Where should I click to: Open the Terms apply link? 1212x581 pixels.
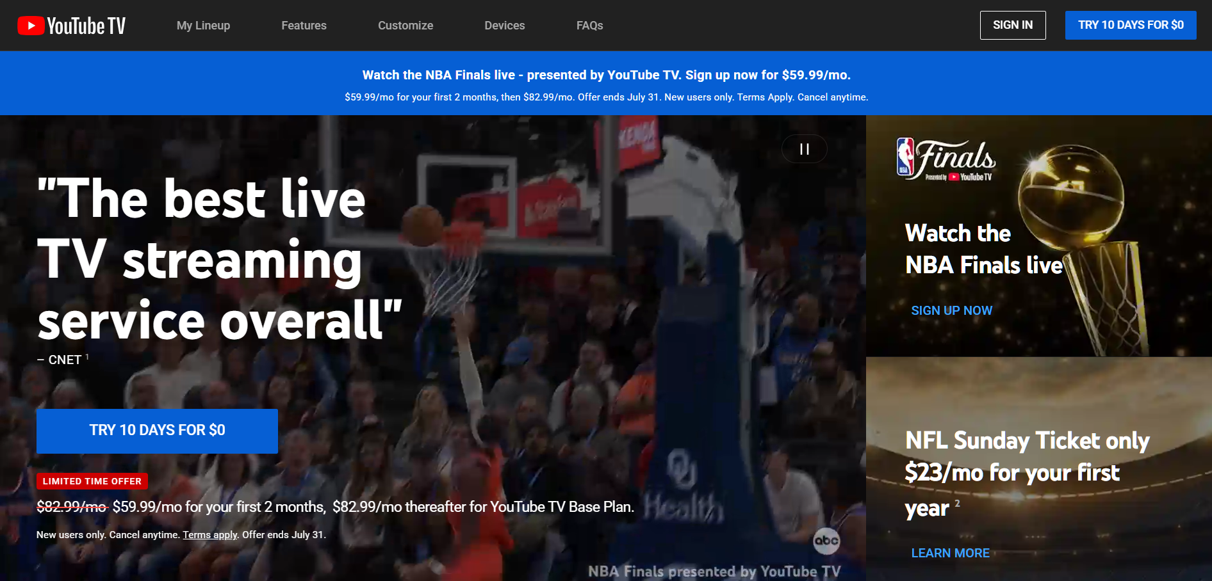point(210,535)
